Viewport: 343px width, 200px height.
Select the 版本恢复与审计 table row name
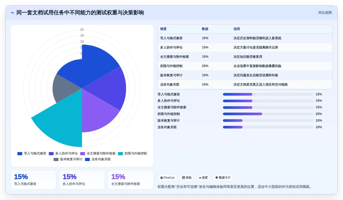point(171,75)
